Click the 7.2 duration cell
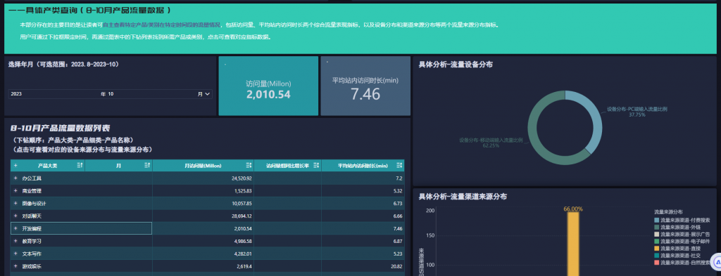Viewport: 721px width, 276px height. click(x=363, y=178)
